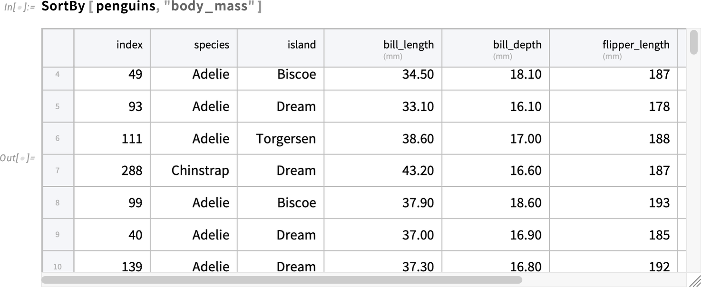Select the bill_length column header
The width and height of the screenshot is (701, 287).
click(x=383, y=48)
